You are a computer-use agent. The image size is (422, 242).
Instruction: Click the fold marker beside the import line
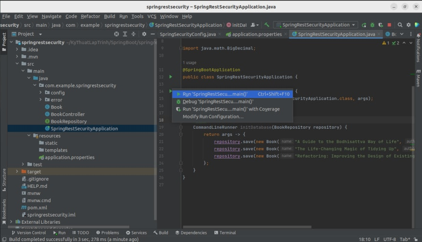(x=181, y=48)
